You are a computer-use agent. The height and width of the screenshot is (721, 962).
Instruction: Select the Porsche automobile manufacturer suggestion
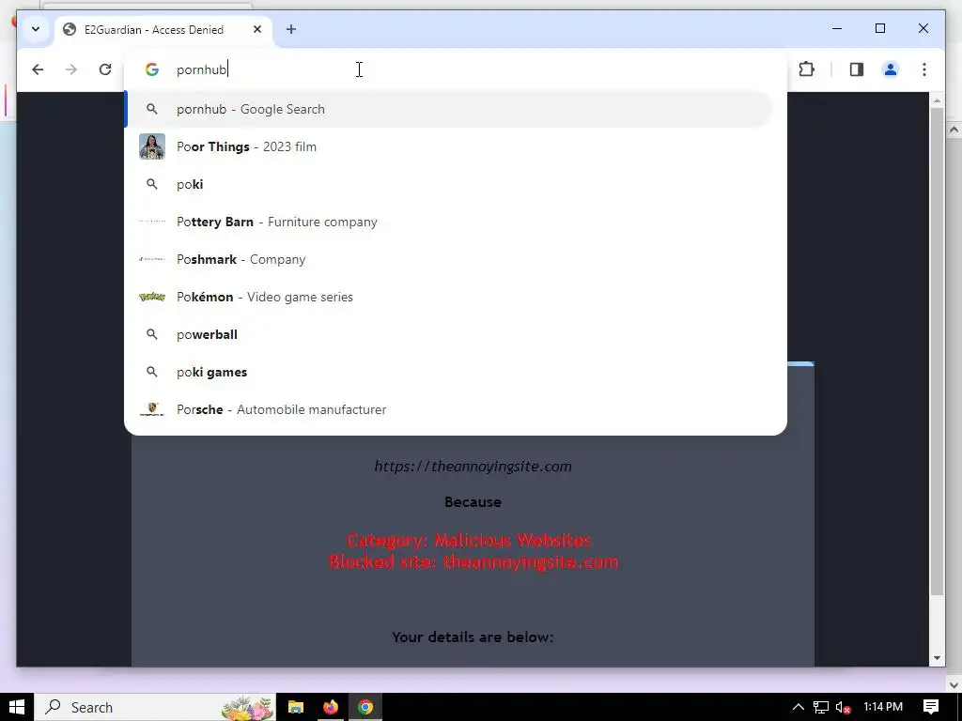pyautogui.click(x=449, y=409)
